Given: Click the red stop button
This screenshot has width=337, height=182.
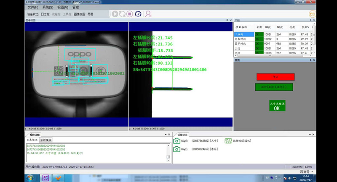Looking at the screenshot, I should point(275,77).
